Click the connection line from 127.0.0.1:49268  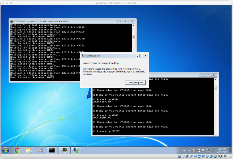coord(47,27)
